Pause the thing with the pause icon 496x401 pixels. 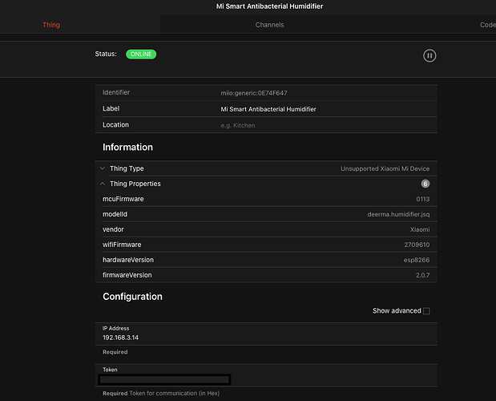click(x=429, y=55)
